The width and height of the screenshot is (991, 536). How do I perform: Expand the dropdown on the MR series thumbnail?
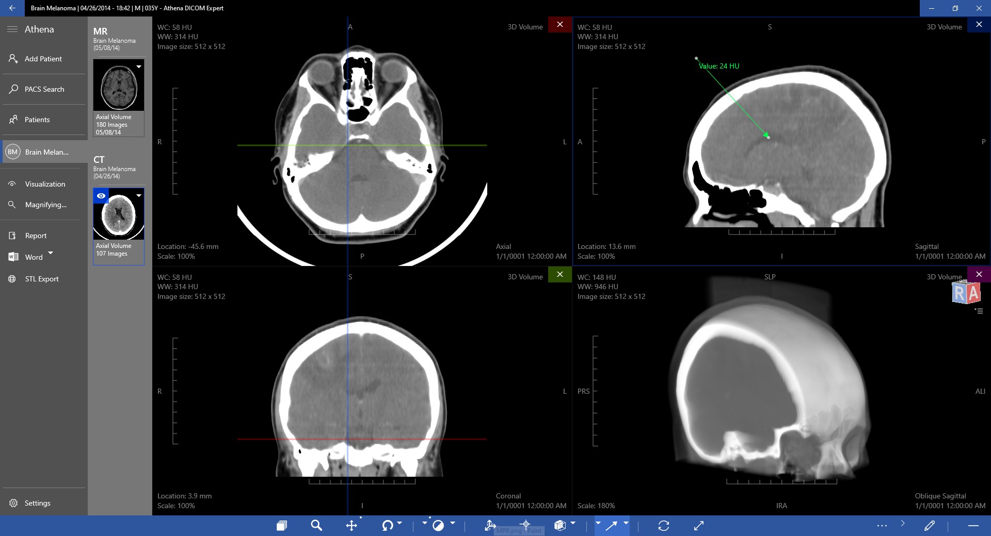(x=139, y=67)
